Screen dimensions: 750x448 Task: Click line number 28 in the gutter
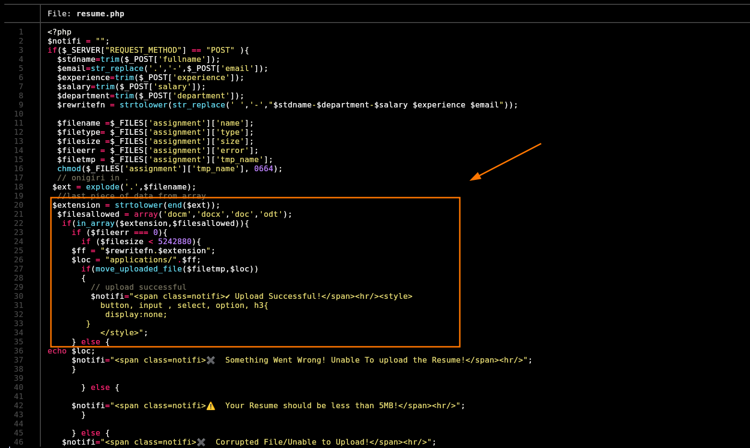19,278
